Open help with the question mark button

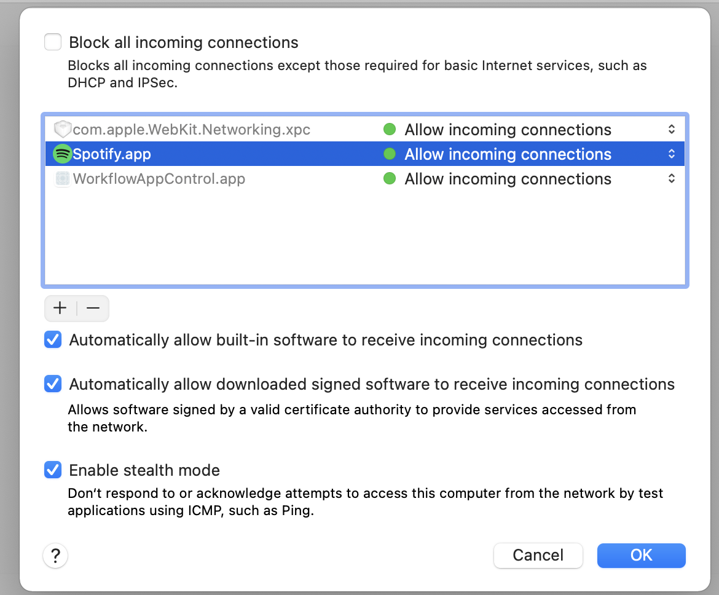(x=55, y=556)
